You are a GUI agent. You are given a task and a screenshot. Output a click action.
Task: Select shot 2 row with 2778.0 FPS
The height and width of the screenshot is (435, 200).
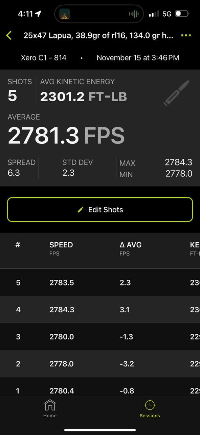pyautogui.click(x=100, y=364)
